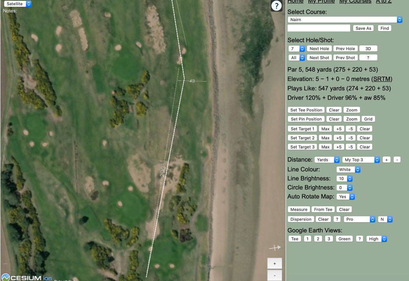Click Set Pin Position

[306, 119]
